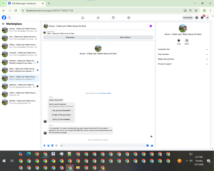
Task: Click browser back arrow
Action: 4,10
